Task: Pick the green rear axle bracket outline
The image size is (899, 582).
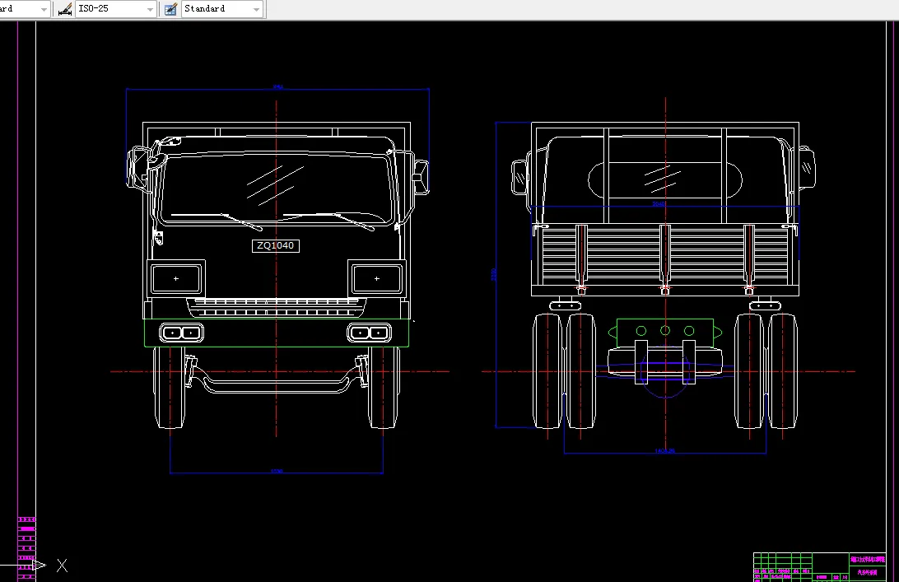Action: coord(665,332)
